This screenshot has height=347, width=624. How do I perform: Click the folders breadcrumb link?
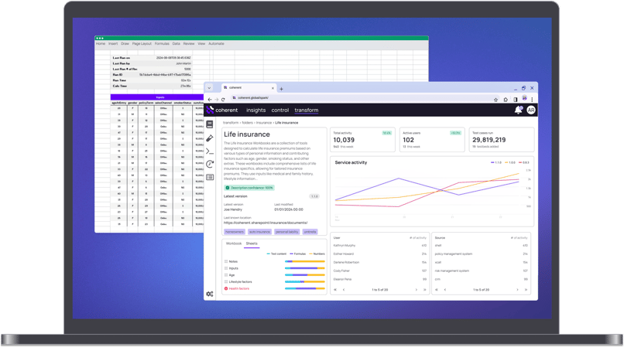(247, 123)
